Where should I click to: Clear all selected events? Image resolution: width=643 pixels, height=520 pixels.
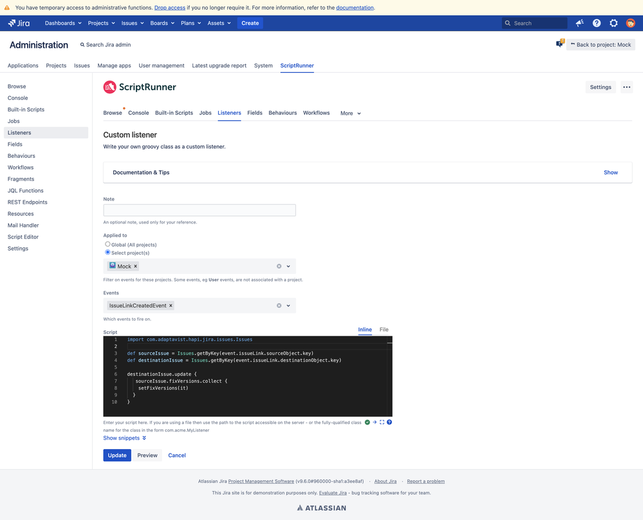pyautogui.click(x=279, y=305)
